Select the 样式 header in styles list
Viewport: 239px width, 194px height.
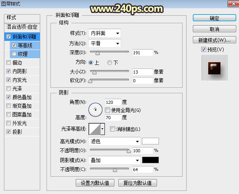(x=22, y=18)
